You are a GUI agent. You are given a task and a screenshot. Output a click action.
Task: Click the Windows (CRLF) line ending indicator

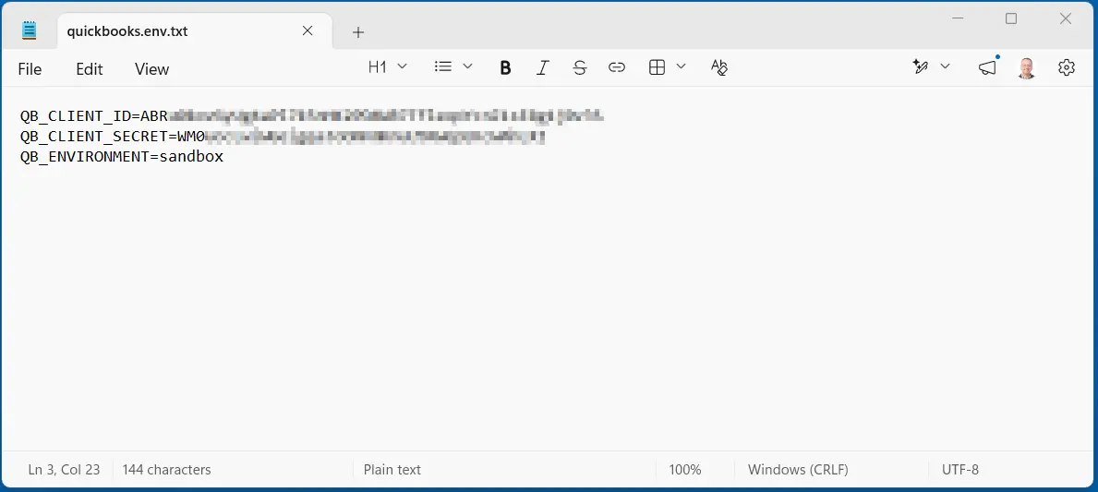click(798, 470)
